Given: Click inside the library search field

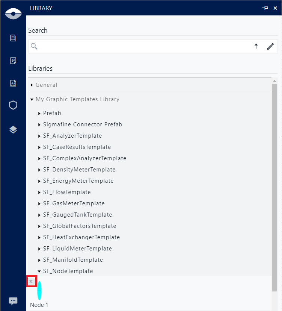Looking at the screenshot, I should tap(143, 46).
